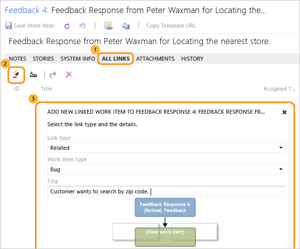Screen dimensions: 300x249
Task: Click the copy work item icon
Action: pyautogui.click(x=125, y=26)
